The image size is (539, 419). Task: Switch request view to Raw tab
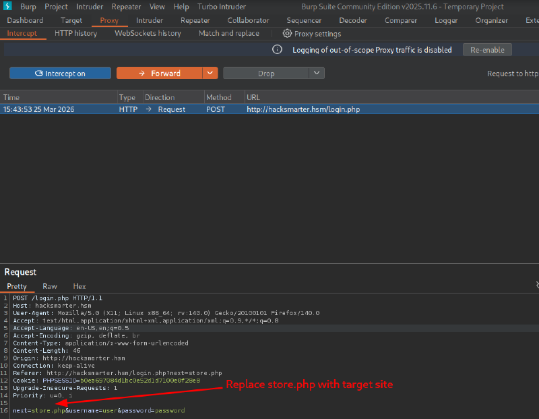pyautogui.click(x=50, y=287)
